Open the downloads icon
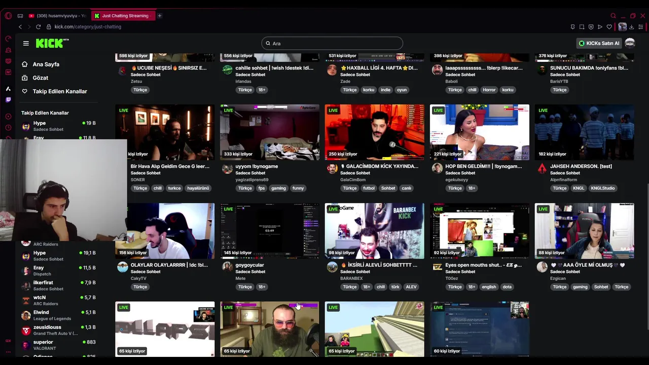The height and width of the screenshot is (365, 649). [x=631, y=27]
